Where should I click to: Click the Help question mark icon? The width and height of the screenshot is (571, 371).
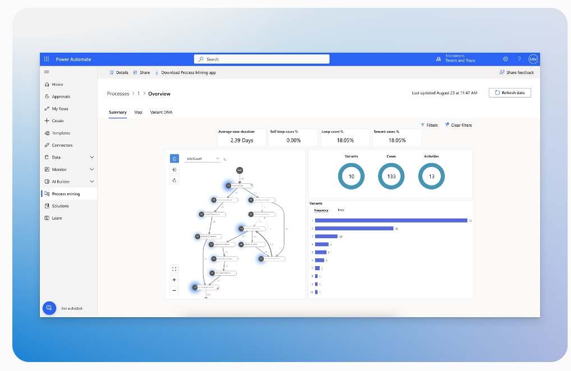(518, 59)
